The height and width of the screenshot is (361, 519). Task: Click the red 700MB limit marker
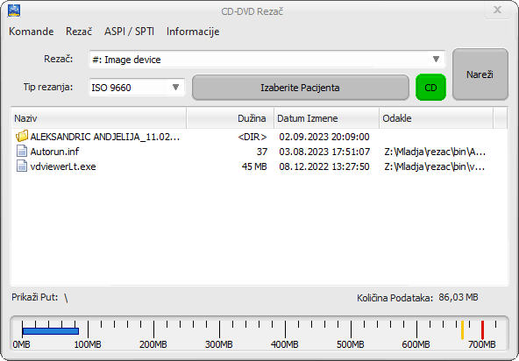click(x=482, y=330)
